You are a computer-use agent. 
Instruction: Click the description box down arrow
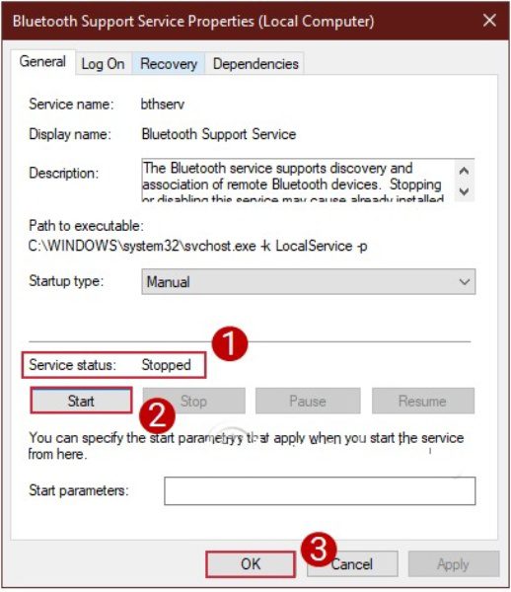464,191
